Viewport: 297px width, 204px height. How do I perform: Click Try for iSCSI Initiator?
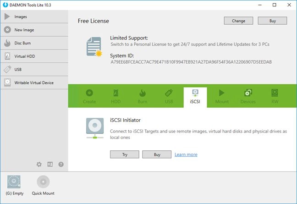[125, 154]
